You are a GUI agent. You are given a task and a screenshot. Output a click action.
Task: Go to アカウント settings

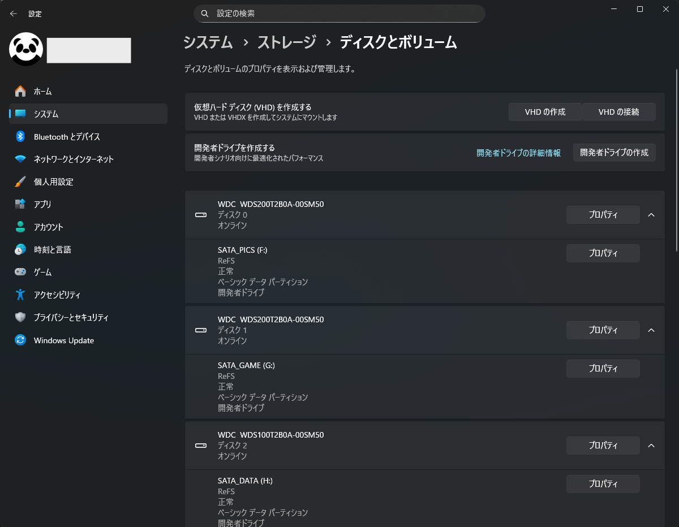tap(48, 227)
